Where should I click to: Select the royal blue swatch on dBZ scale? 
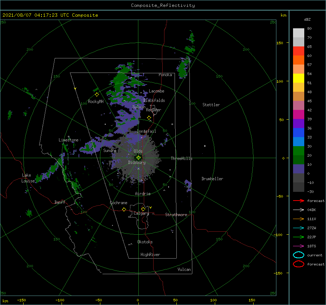[x=298, y=132]
